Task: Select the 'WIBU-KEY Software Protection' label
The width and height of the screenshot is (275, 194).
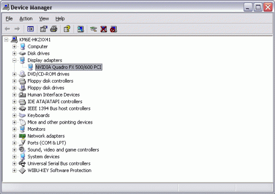Action: [x=60, y=170]
